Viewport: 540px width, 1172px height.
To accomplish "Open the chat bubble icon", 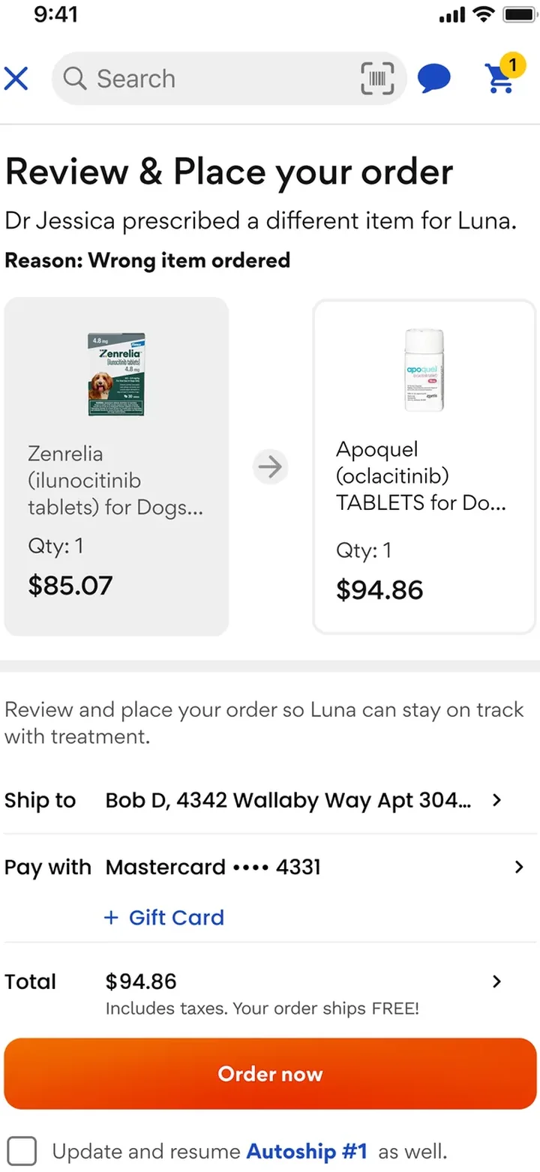I will tap(434, 78).
